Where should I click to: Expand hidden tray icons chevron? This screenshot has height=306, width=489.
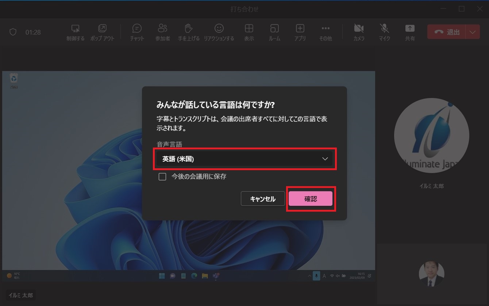click(310, 276)
